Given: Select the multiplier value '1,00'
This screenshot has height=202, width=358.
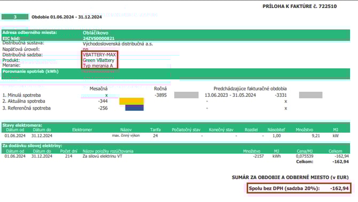Looking at the screenshot, I should [x=277, y=136].
